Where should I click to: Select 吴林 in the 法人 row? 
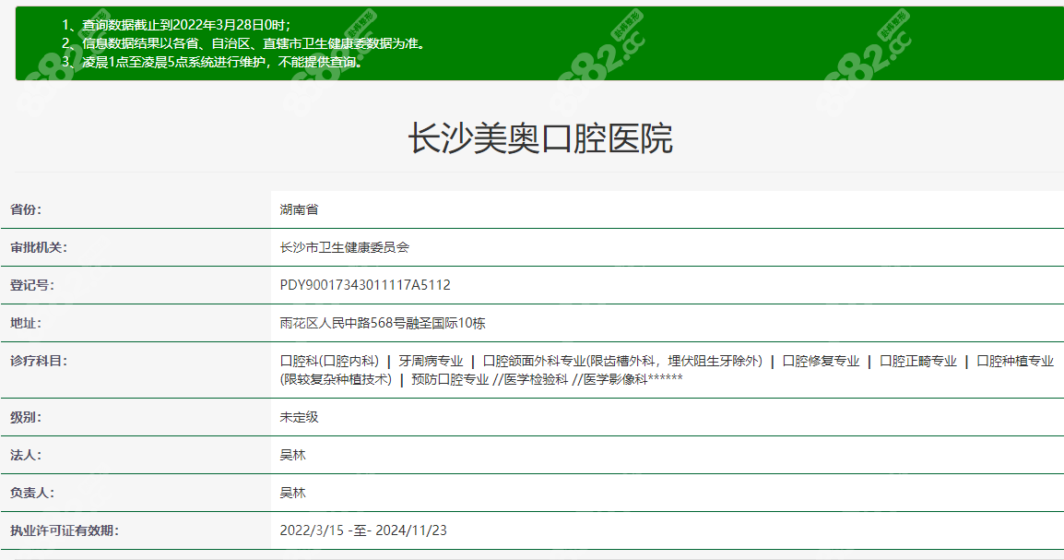tap(293, 455)
